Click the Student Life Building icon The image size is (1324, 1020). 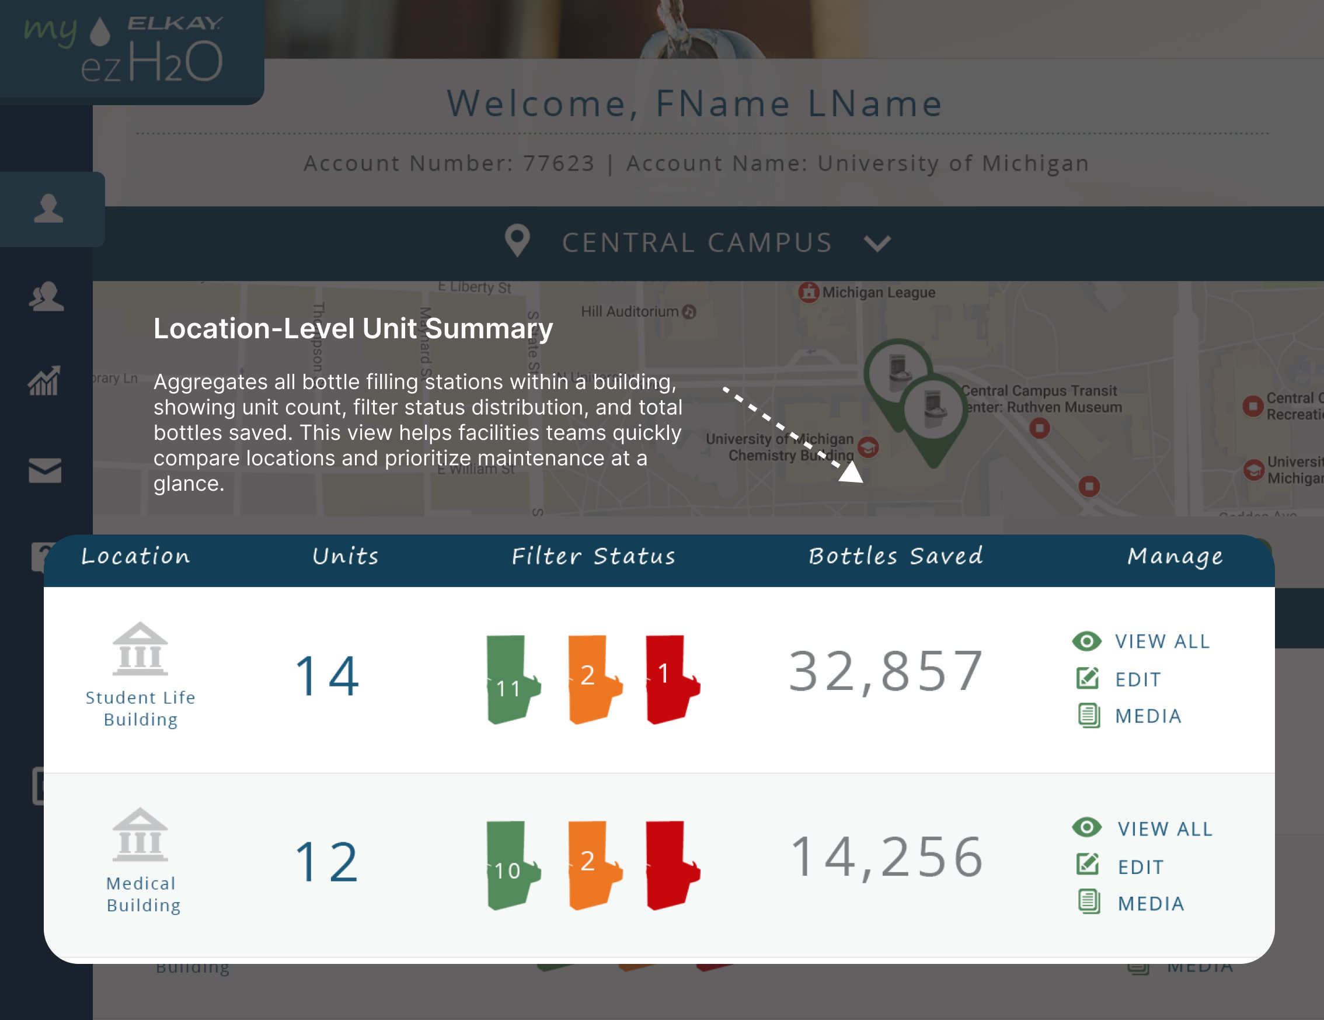(x=140, y=648)
